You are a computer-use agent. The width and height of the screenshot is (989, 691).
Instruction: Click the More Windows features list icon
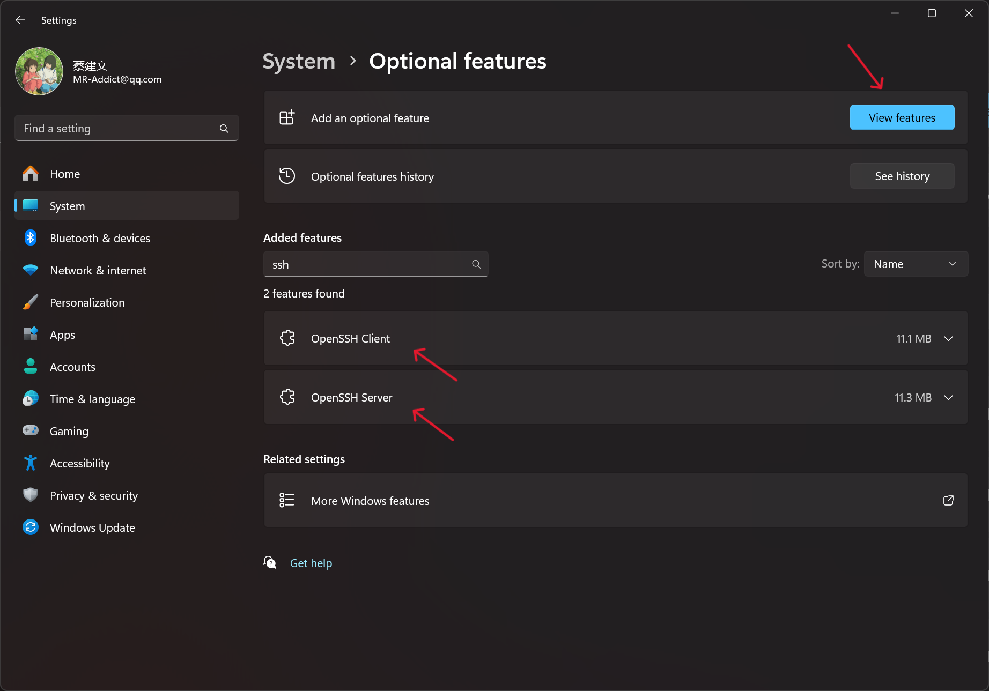pos(287,500)
